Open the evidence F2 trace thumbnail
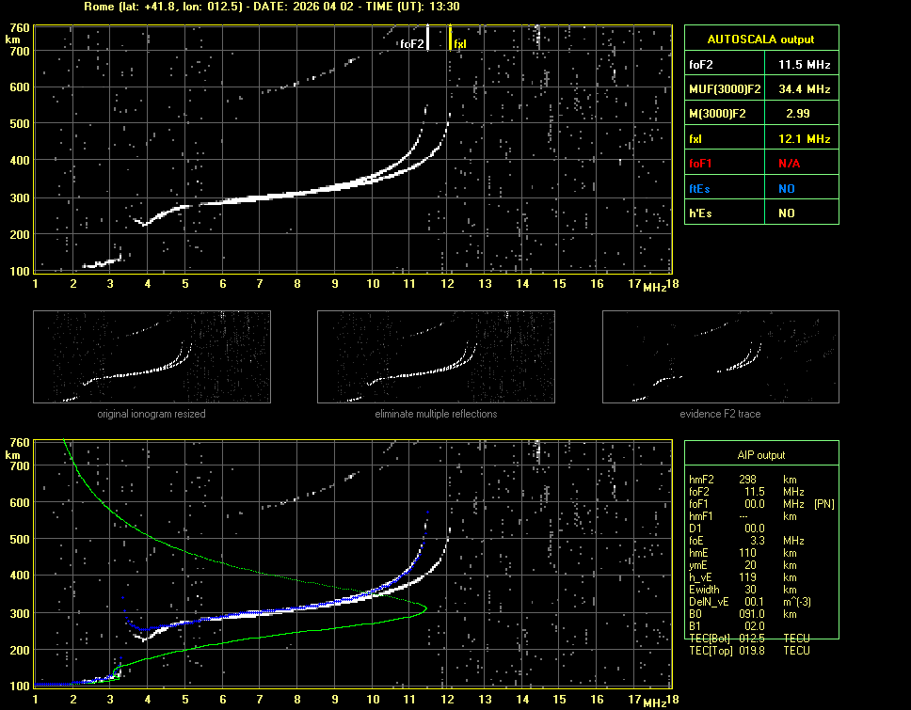This screenshot has width=911, height=710. (720, 356)
